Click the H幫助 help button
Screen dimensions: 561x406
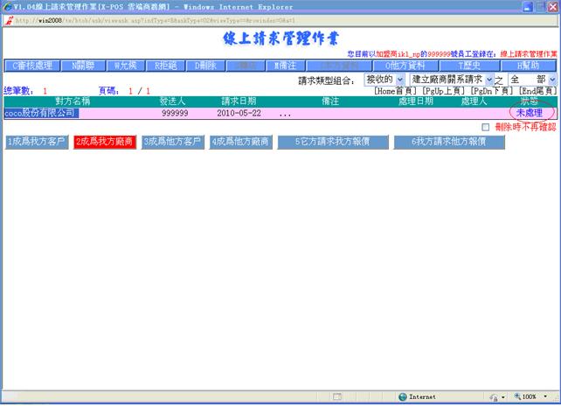(x=527, y=66)
